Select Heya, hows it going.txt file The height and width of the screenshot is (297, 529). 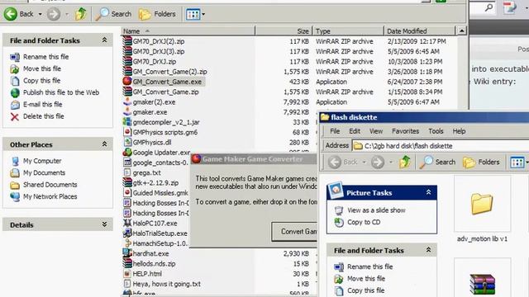point(167,284)
